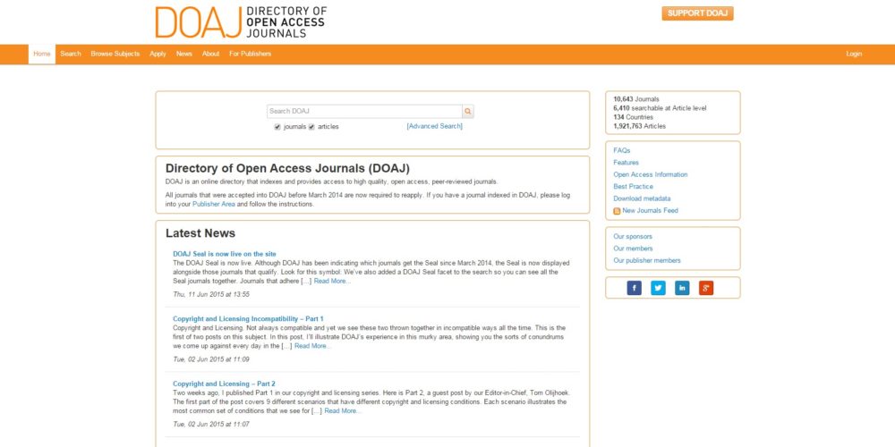Open the DOAJ Facebook page icon
Image resolution: width=895 pixels, height=447 pixels.
coord(635,288)
